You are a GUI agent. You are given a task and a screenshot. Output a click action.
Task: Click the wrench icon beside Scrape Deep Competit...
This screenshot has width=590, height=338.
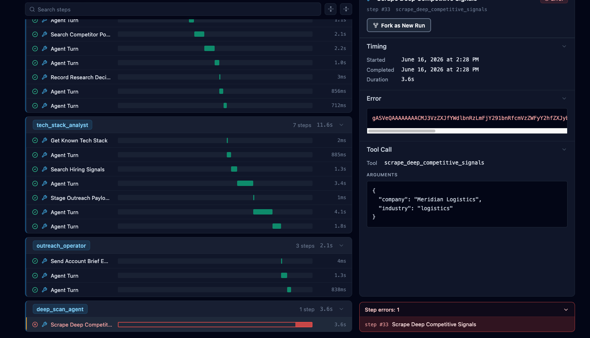45,324
